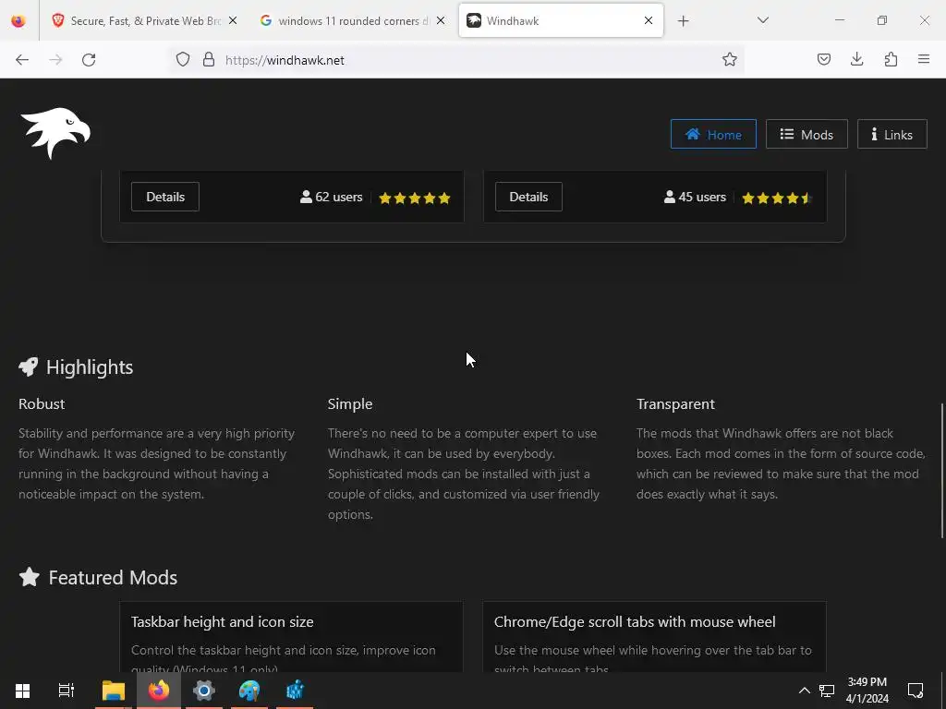Click the star rating next to 45 users

click(777, 198)
